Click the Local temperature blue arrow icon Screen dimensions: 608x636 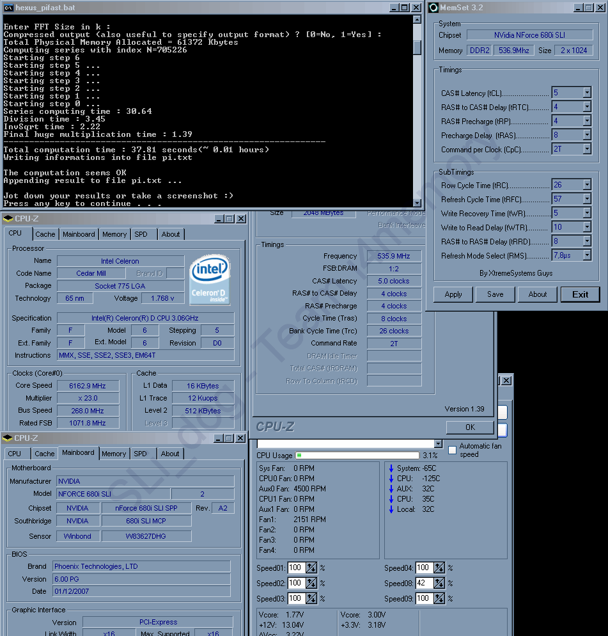click(391, 509)
